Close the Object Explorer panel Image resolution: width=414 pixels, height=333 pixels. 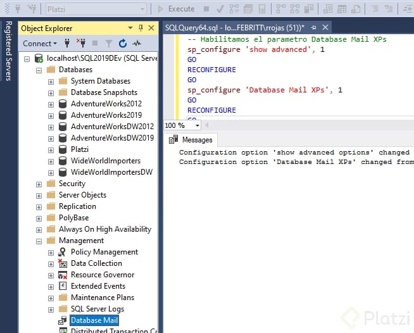[x=151, y=28]
